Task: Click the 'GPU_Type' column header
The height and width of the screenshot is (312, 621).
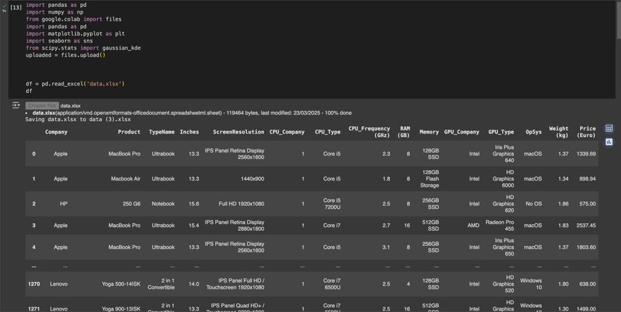Action: (x=501, y=132)
